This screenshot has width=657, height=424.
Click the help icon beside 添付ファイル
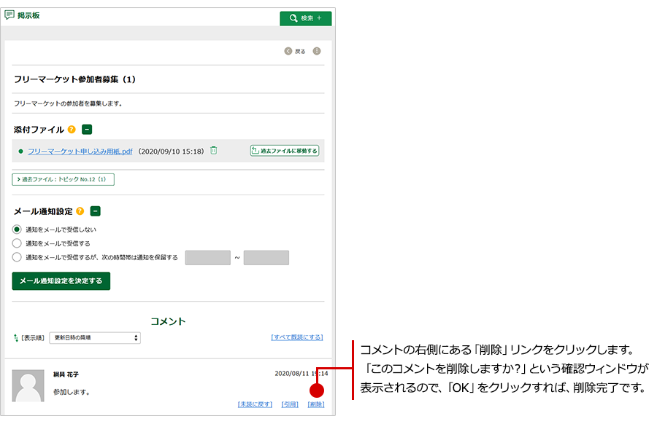[72, 130]
